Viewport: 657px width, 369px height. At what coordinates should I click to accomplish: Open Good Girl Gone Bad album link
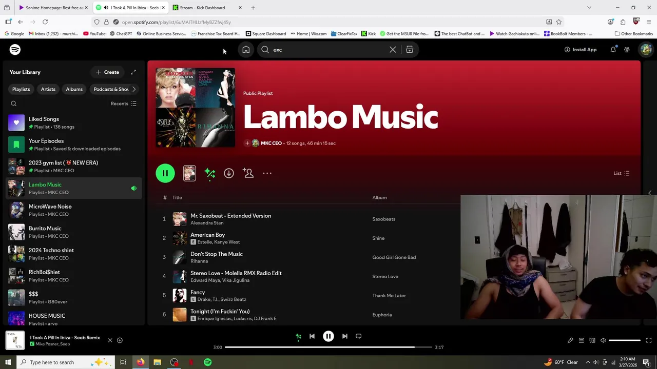394,257
